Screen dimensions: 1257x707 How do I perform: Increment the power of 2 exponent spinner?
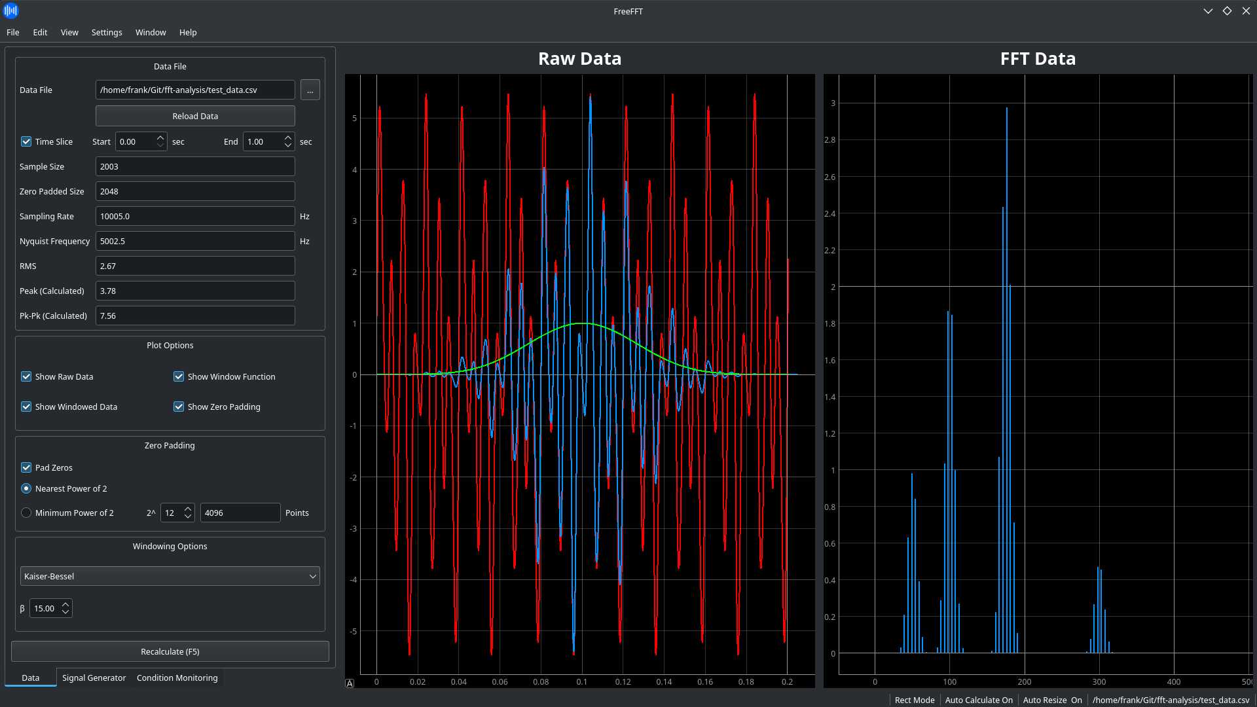click(188, 509)
